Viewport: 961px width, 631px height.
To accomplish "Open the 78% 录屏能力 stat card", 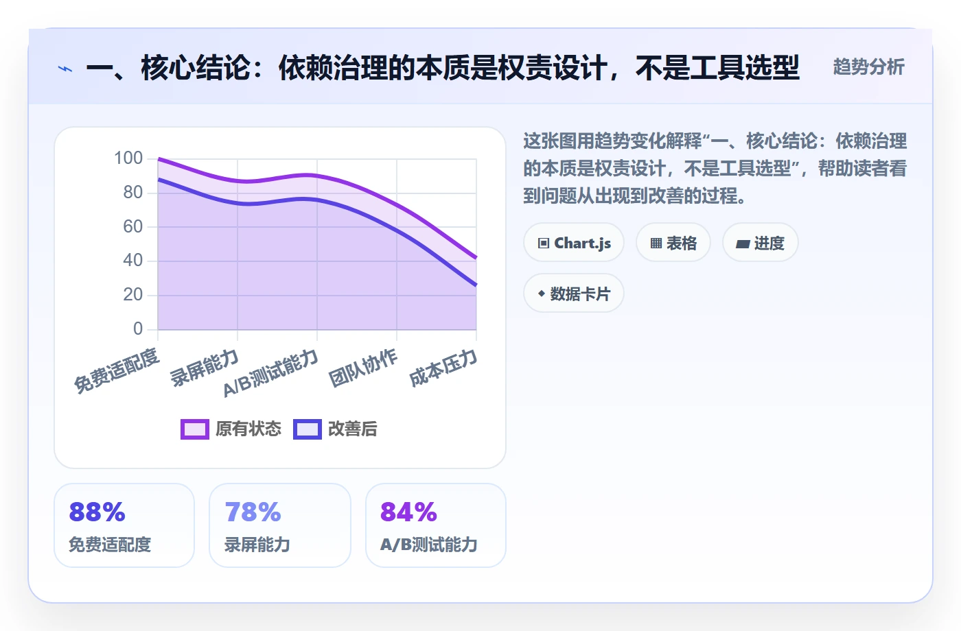I will [x=280, y=525].
